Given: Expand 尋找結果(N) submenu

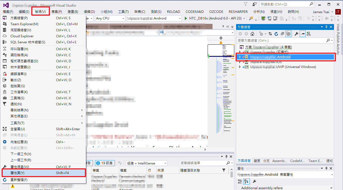Looking at the screenshot, I should 44,110.
